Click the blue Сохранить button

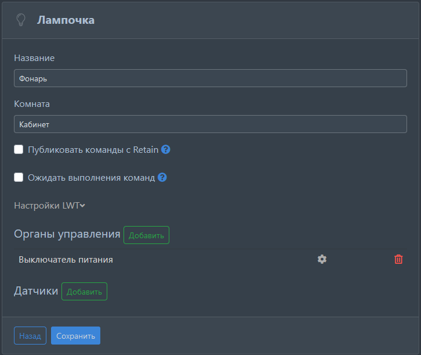(x=75, y=336)
